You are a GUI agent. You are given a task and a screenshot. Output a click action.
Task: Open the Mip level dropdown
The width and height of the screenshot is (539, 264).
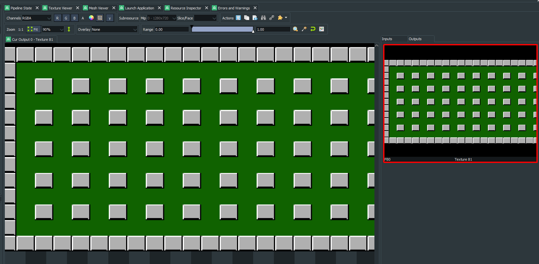(x=162, y=18)
